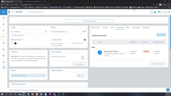Click the help icon next to likes property
The image size is (171, 96).
61,45
